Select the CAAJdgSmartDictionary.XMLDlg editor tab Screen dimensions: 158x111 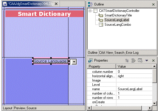coord(31,4)
